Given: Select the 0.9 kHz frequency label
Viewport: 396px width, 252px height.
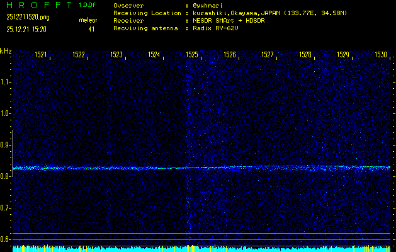Looking at the screenshot, I should click(x=6, y=145).
